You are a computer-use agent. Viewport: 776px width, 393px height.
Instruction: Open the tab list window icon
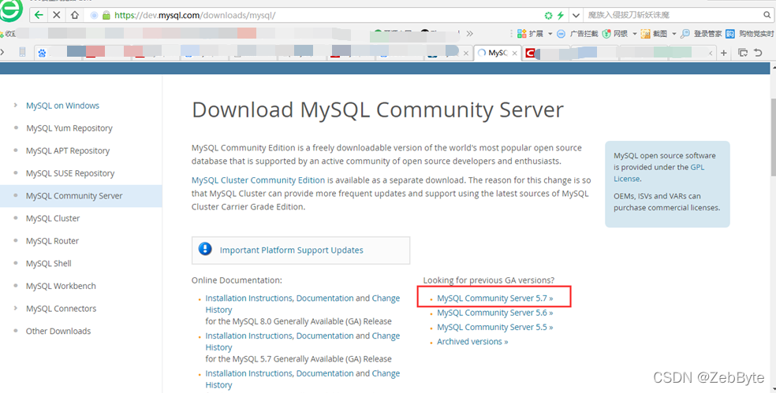click(x=743, y=53)
